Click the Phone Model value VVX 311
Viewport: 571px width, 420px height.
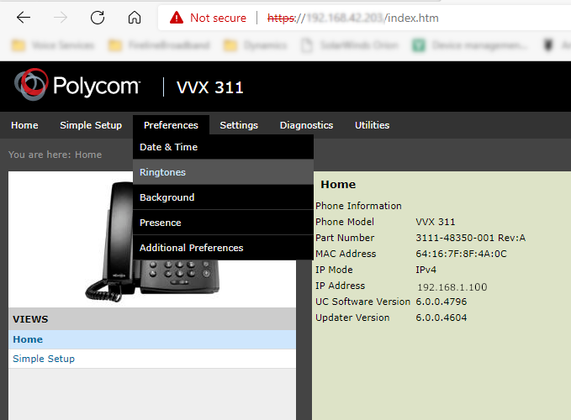pyautogui.click(x=436, y=222)
